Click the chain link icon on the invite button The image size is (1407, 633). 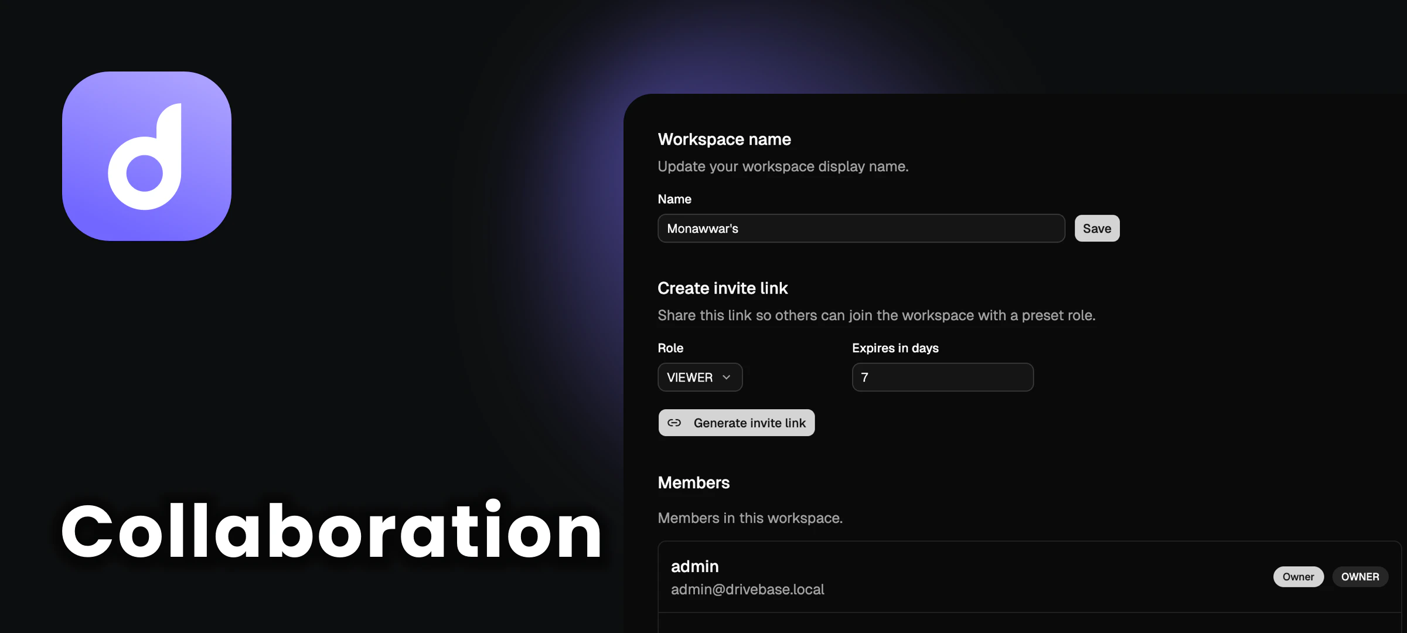pyautogui.click(x=674, y=423)
